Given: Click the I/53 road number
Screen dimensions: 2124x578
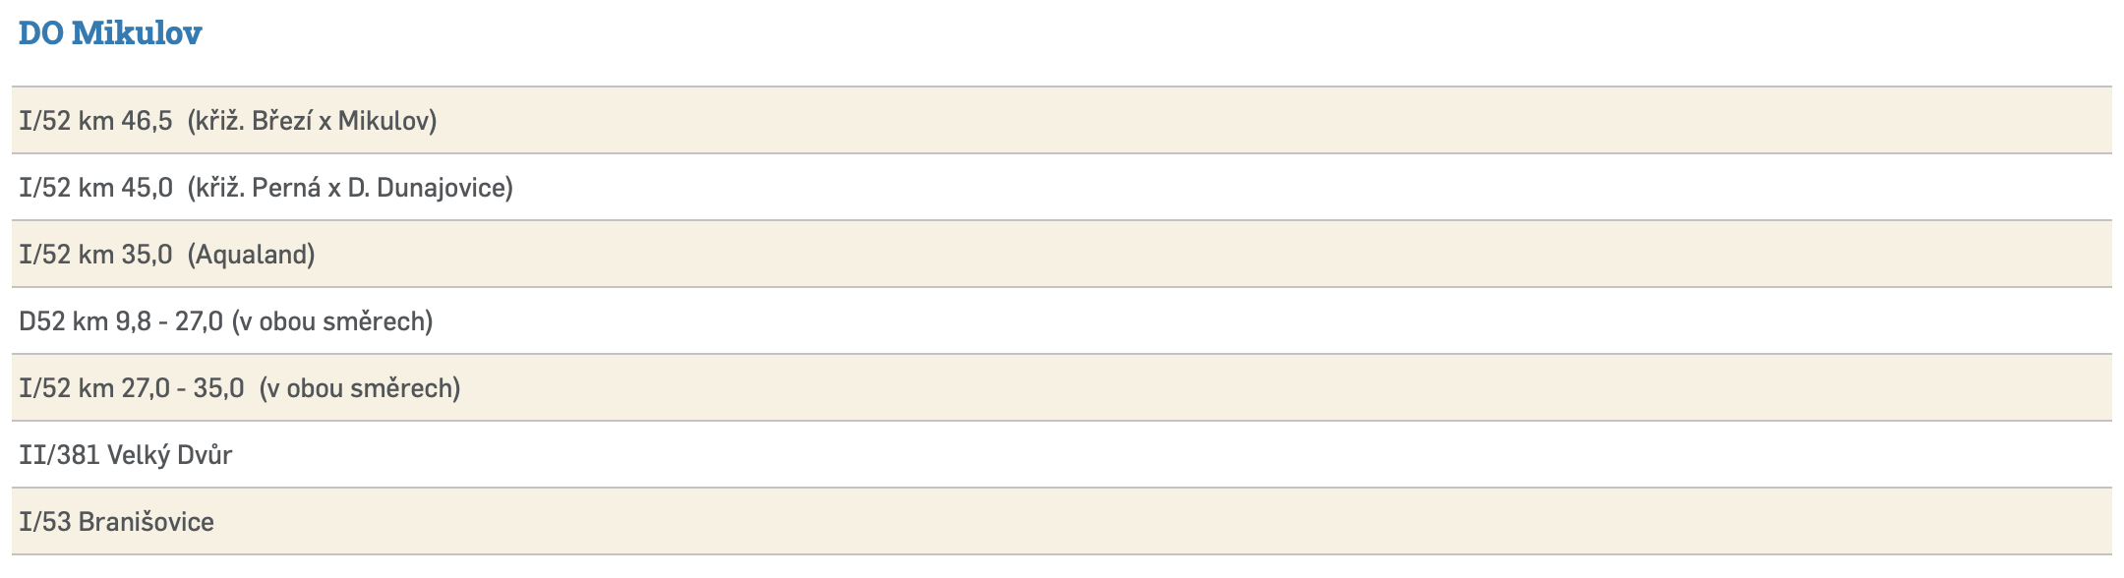Looking at the screenshot, I should pyautogui.click(x=45, y=522).
